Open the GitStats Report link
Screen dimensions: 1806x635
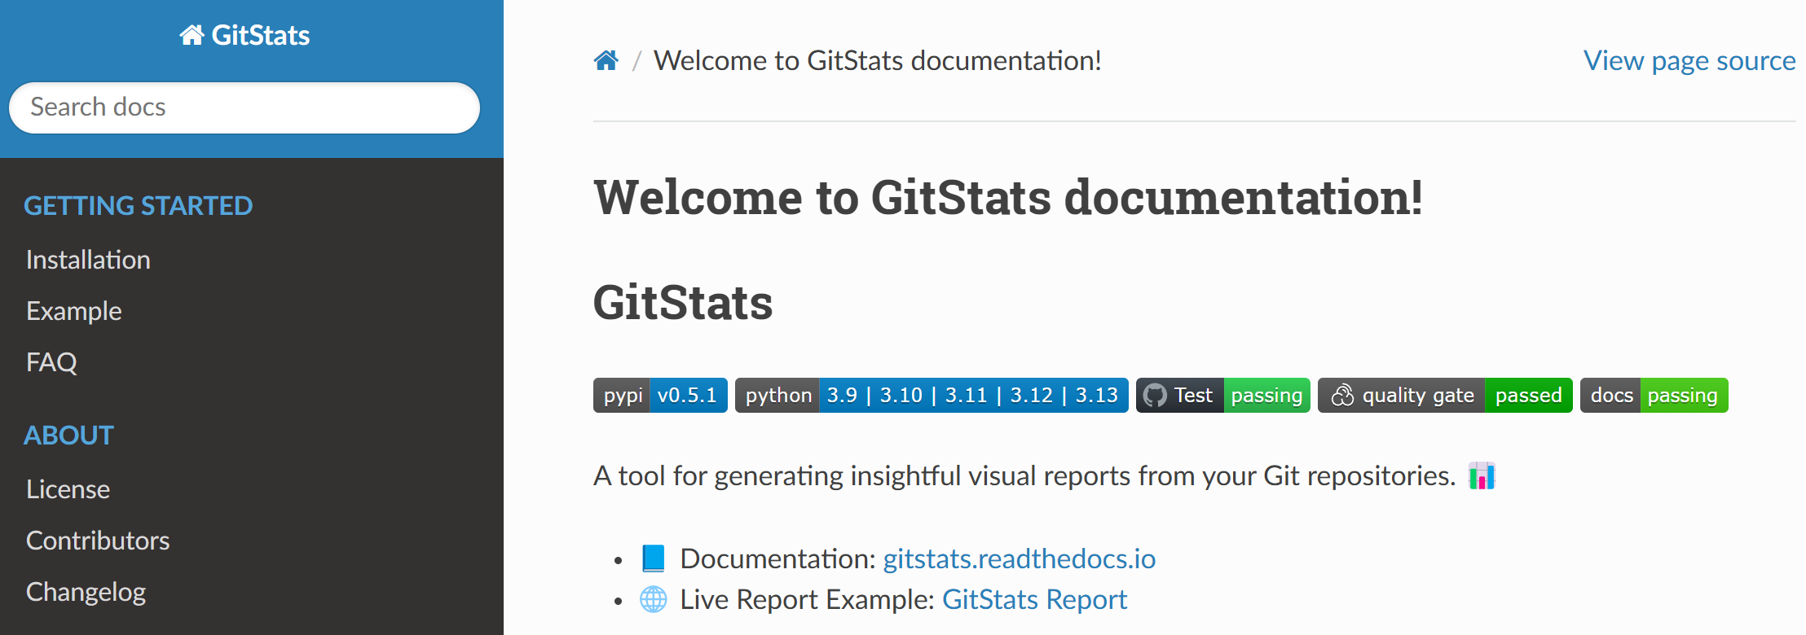click(1034, 600)
